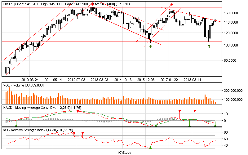Click the MACD axis label 10
248x155 pixels.
[x=226, y=114]
